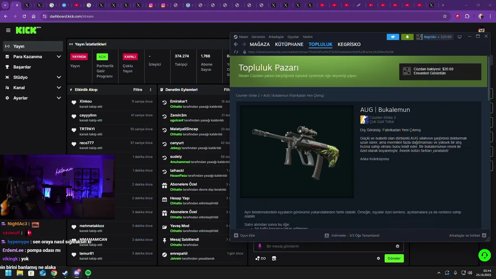Viewport: 496px width, 279px height.
Task: Go to MAĞAZA tab in Steam
Action: click(x=260, y=45)
